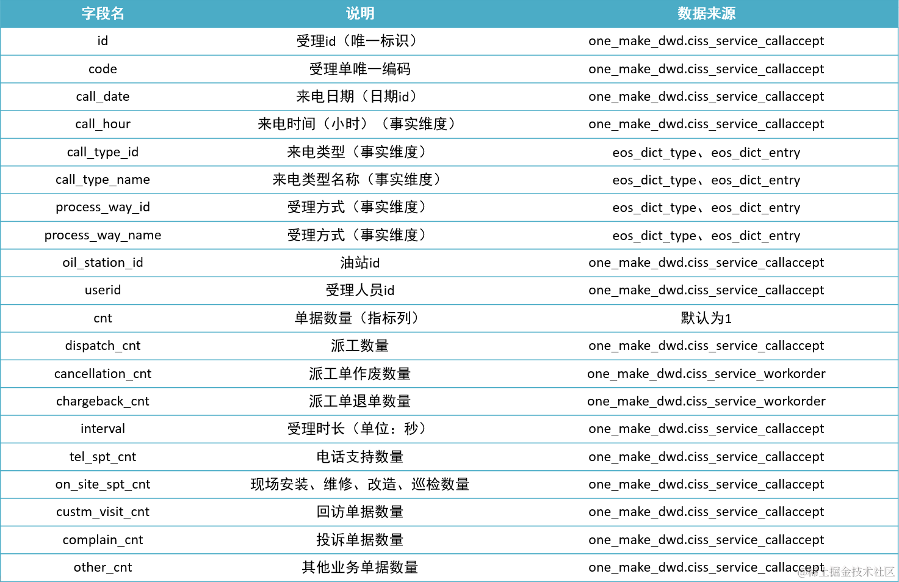Select the other_cnt field cell

[103, 567]
